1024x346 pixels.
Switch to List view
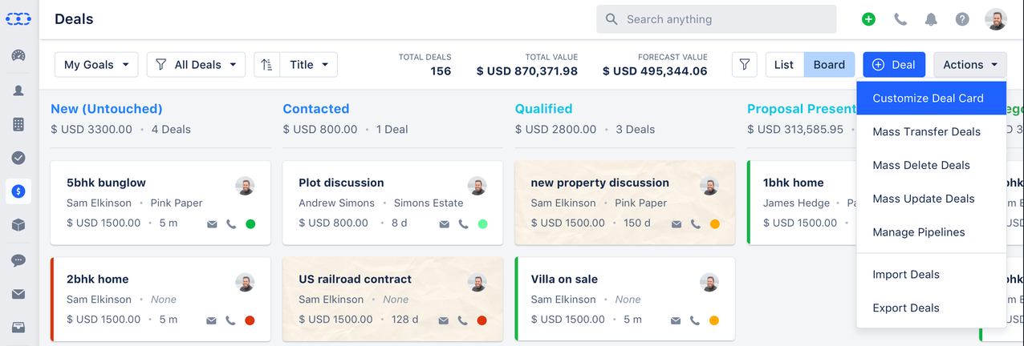coord(784,65)
